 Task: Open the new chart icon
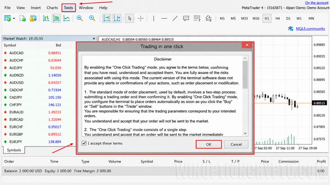(7, 18)
